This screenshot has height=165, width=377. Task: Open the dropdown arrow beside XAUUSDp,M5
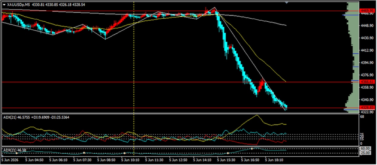(4, 5)
